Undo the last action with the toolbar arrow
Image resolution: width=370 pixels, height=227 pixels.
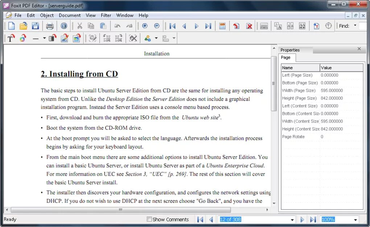117,26
